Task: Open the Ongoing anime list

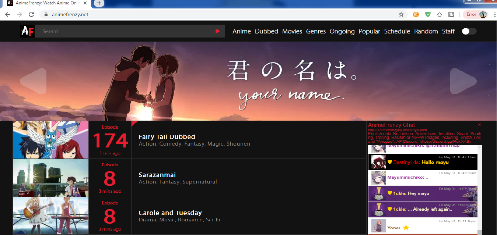Action: (342, 32)
